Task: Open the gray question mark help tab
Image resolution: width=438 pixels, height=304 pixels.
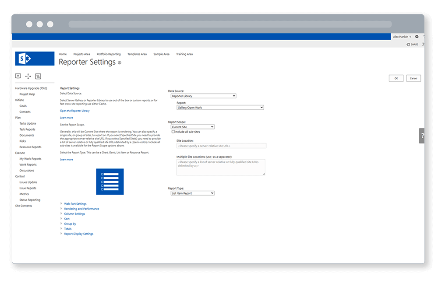Action: tap(422, 136)
